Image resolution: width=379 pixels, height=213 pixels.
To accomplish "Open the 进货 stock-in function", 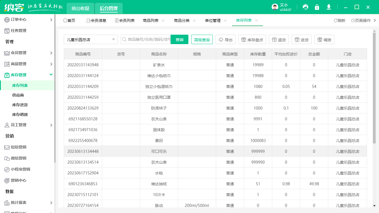I will pos(302,39).
